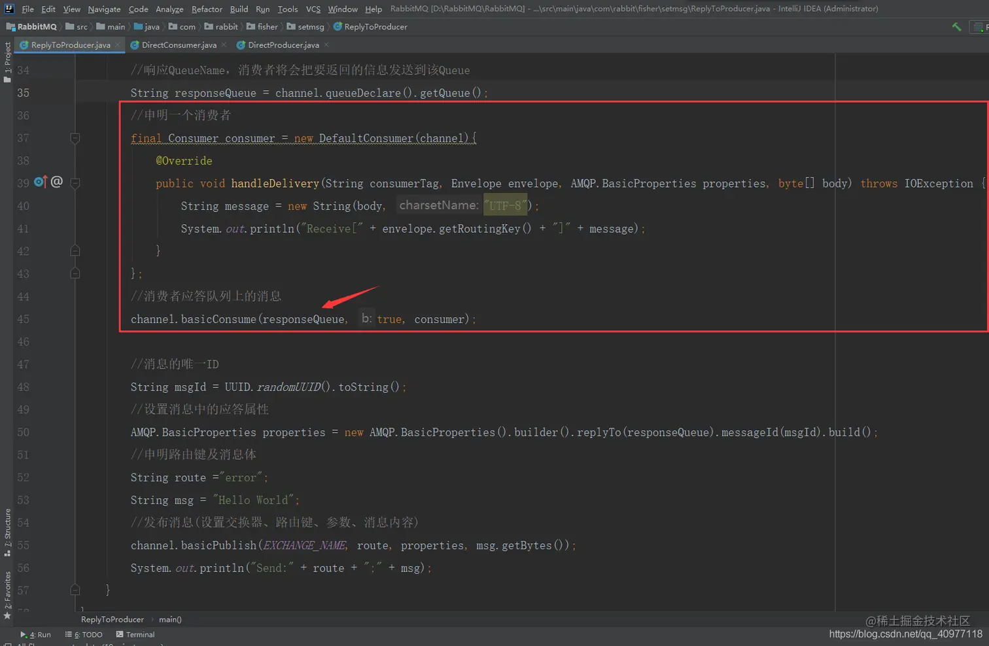Image resolution: width=989 pixels, height=646 pixels.
Task: Open the Analyze menu
Action: [x=169, y=9]
